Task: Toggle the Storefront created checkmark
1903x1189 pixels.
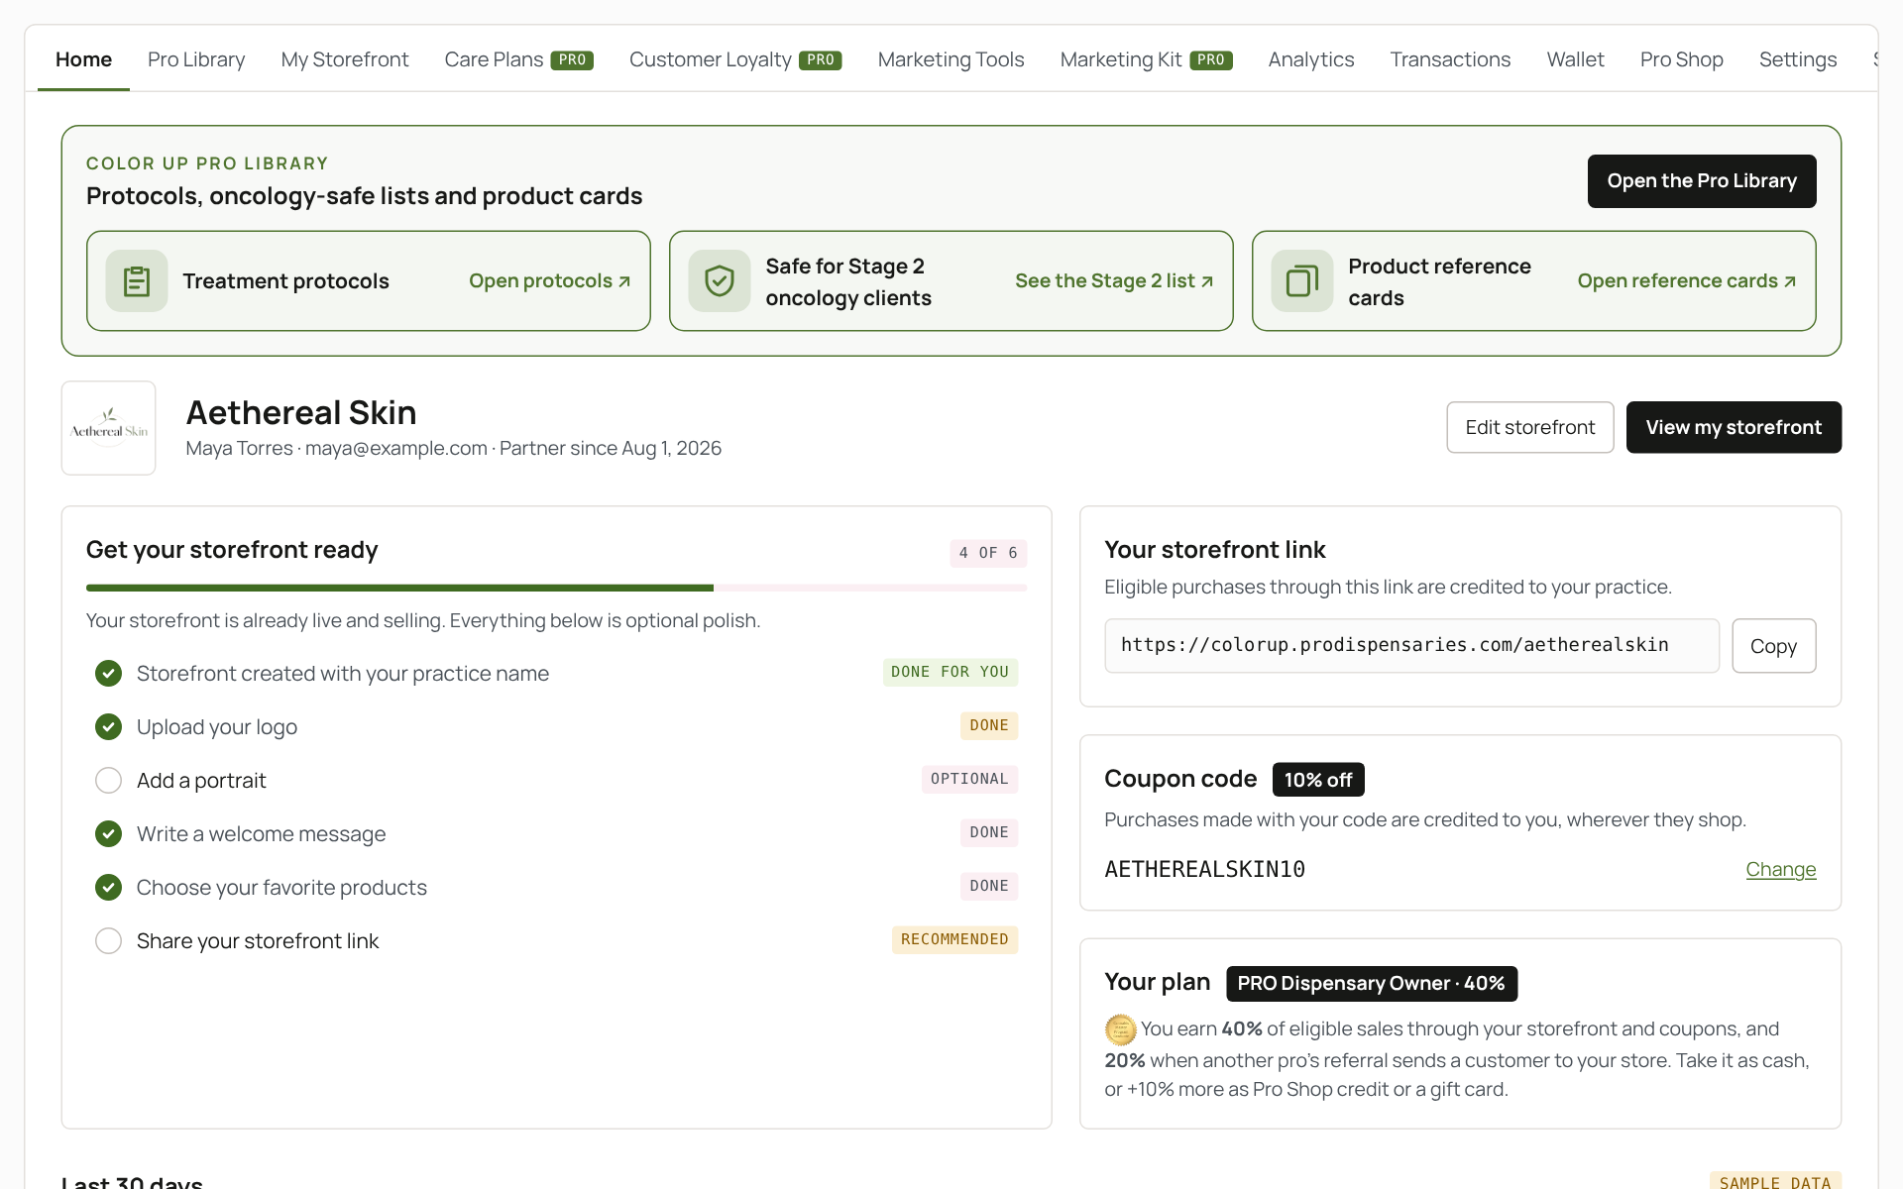Action: (108, 674)
